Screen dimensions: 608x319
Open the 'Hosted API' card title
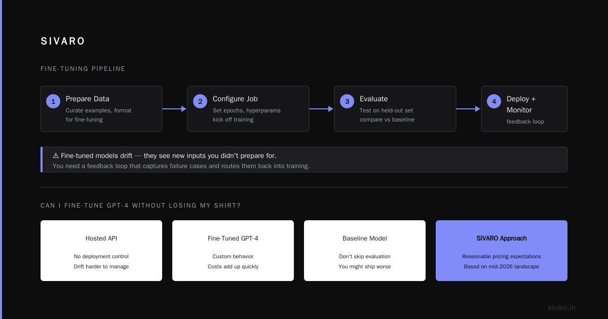[101, 238]
